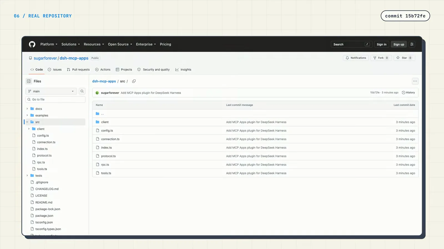The height and width of the screenshot is (249, 444).
Task: Open the appearance settings icon beside Sign up
Action: (412, 44)
